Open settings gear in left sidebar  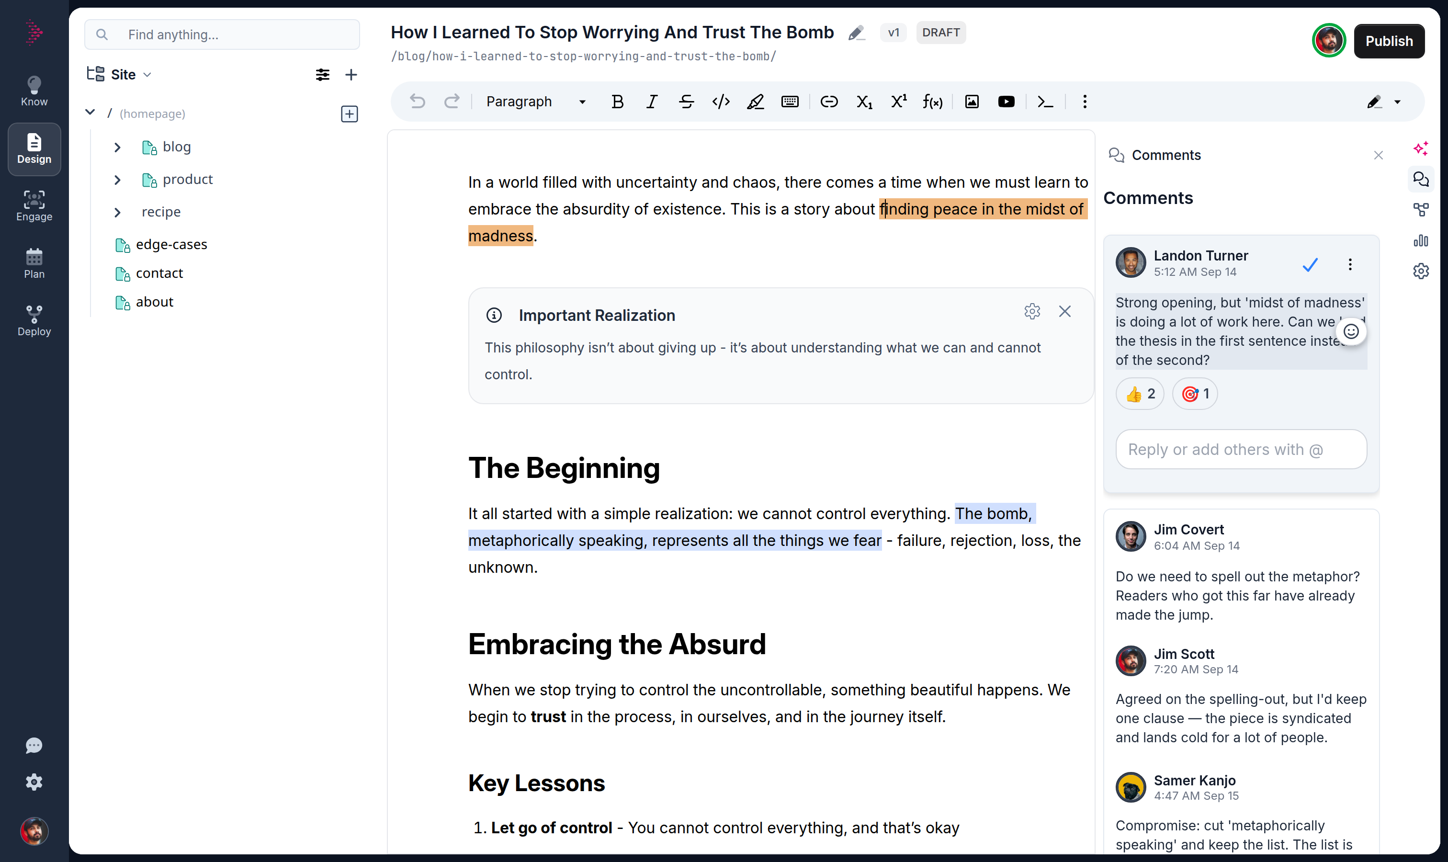coord(34,782)
